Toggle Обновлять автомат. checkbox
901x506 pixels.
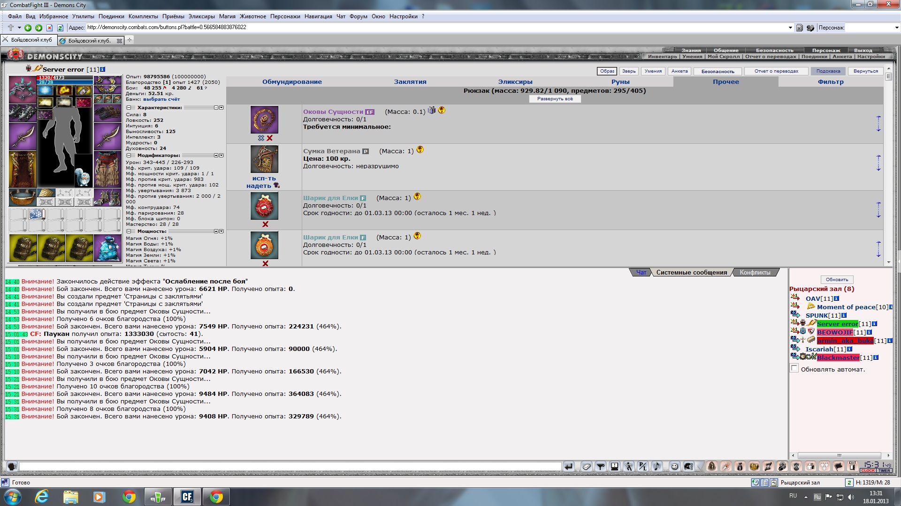[794, 369]
